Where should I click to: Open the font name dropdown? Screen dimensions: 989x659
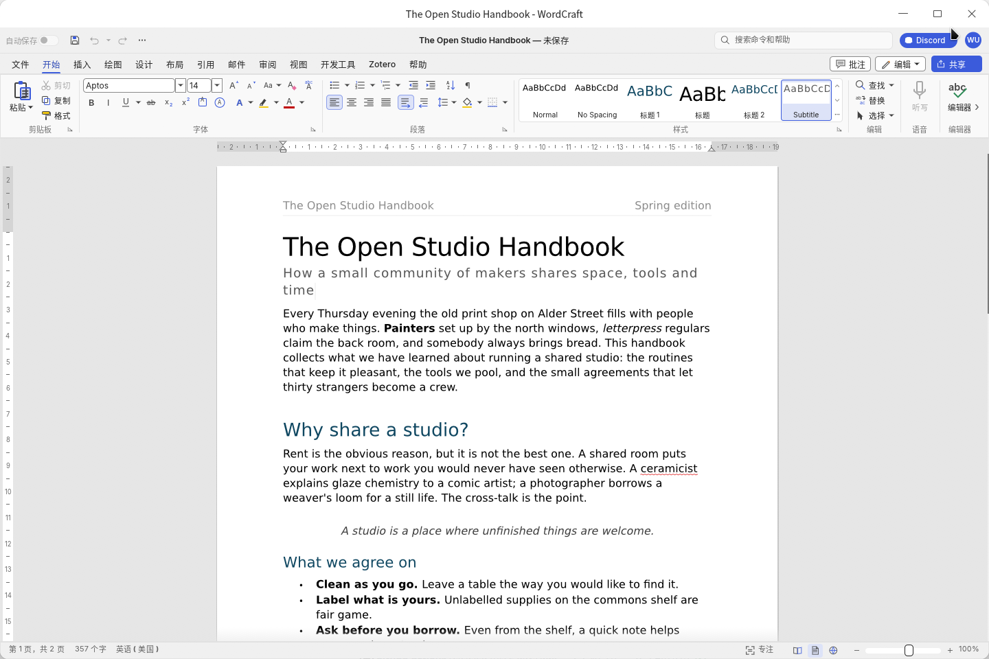(x=181, y=85)
